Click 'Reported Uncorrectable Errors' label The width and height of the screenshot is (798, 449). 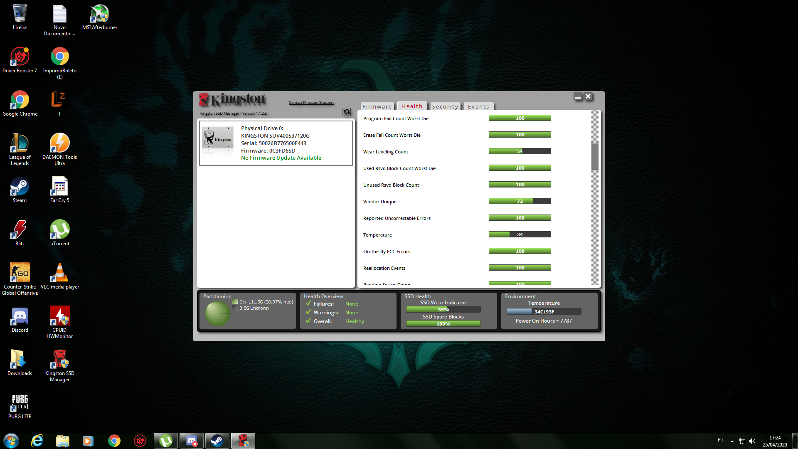click(397, 218)
